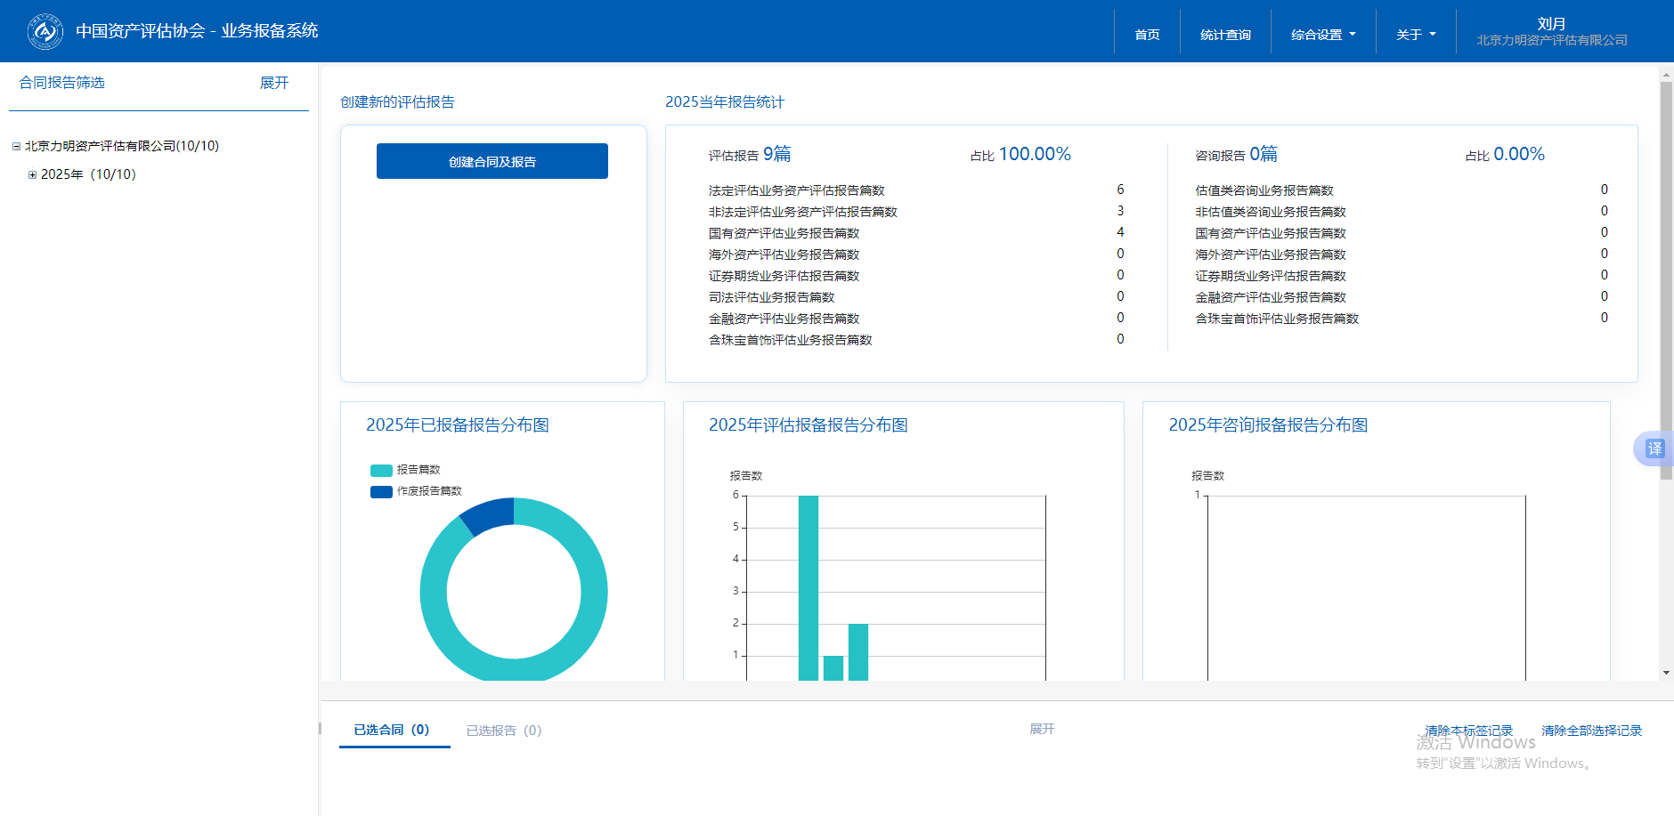This screenshot has width=1674, height=816.
Task: Click the tallest bar in evaluation chart
Action: [808, 587]
